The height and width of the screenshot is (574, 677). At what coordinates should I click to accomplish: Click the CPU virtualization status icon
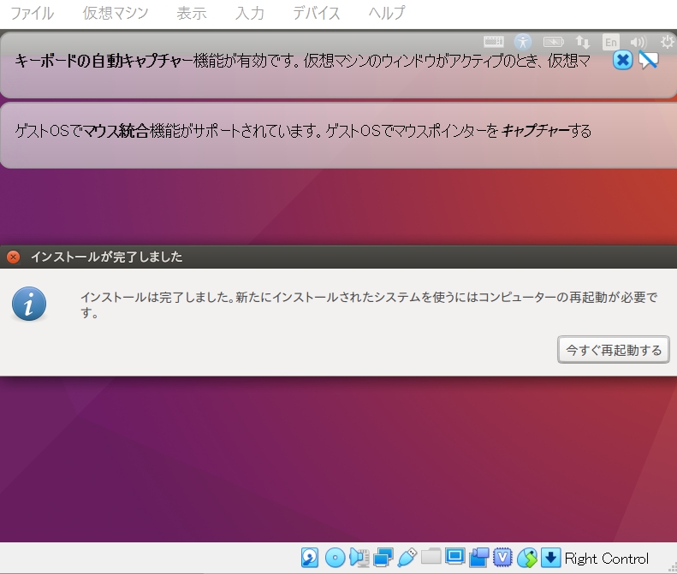(x=502, y=557)
